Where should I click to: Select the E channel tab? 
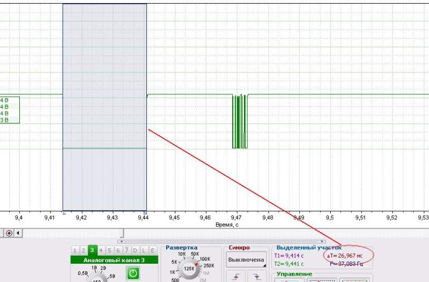click(152, 250)
